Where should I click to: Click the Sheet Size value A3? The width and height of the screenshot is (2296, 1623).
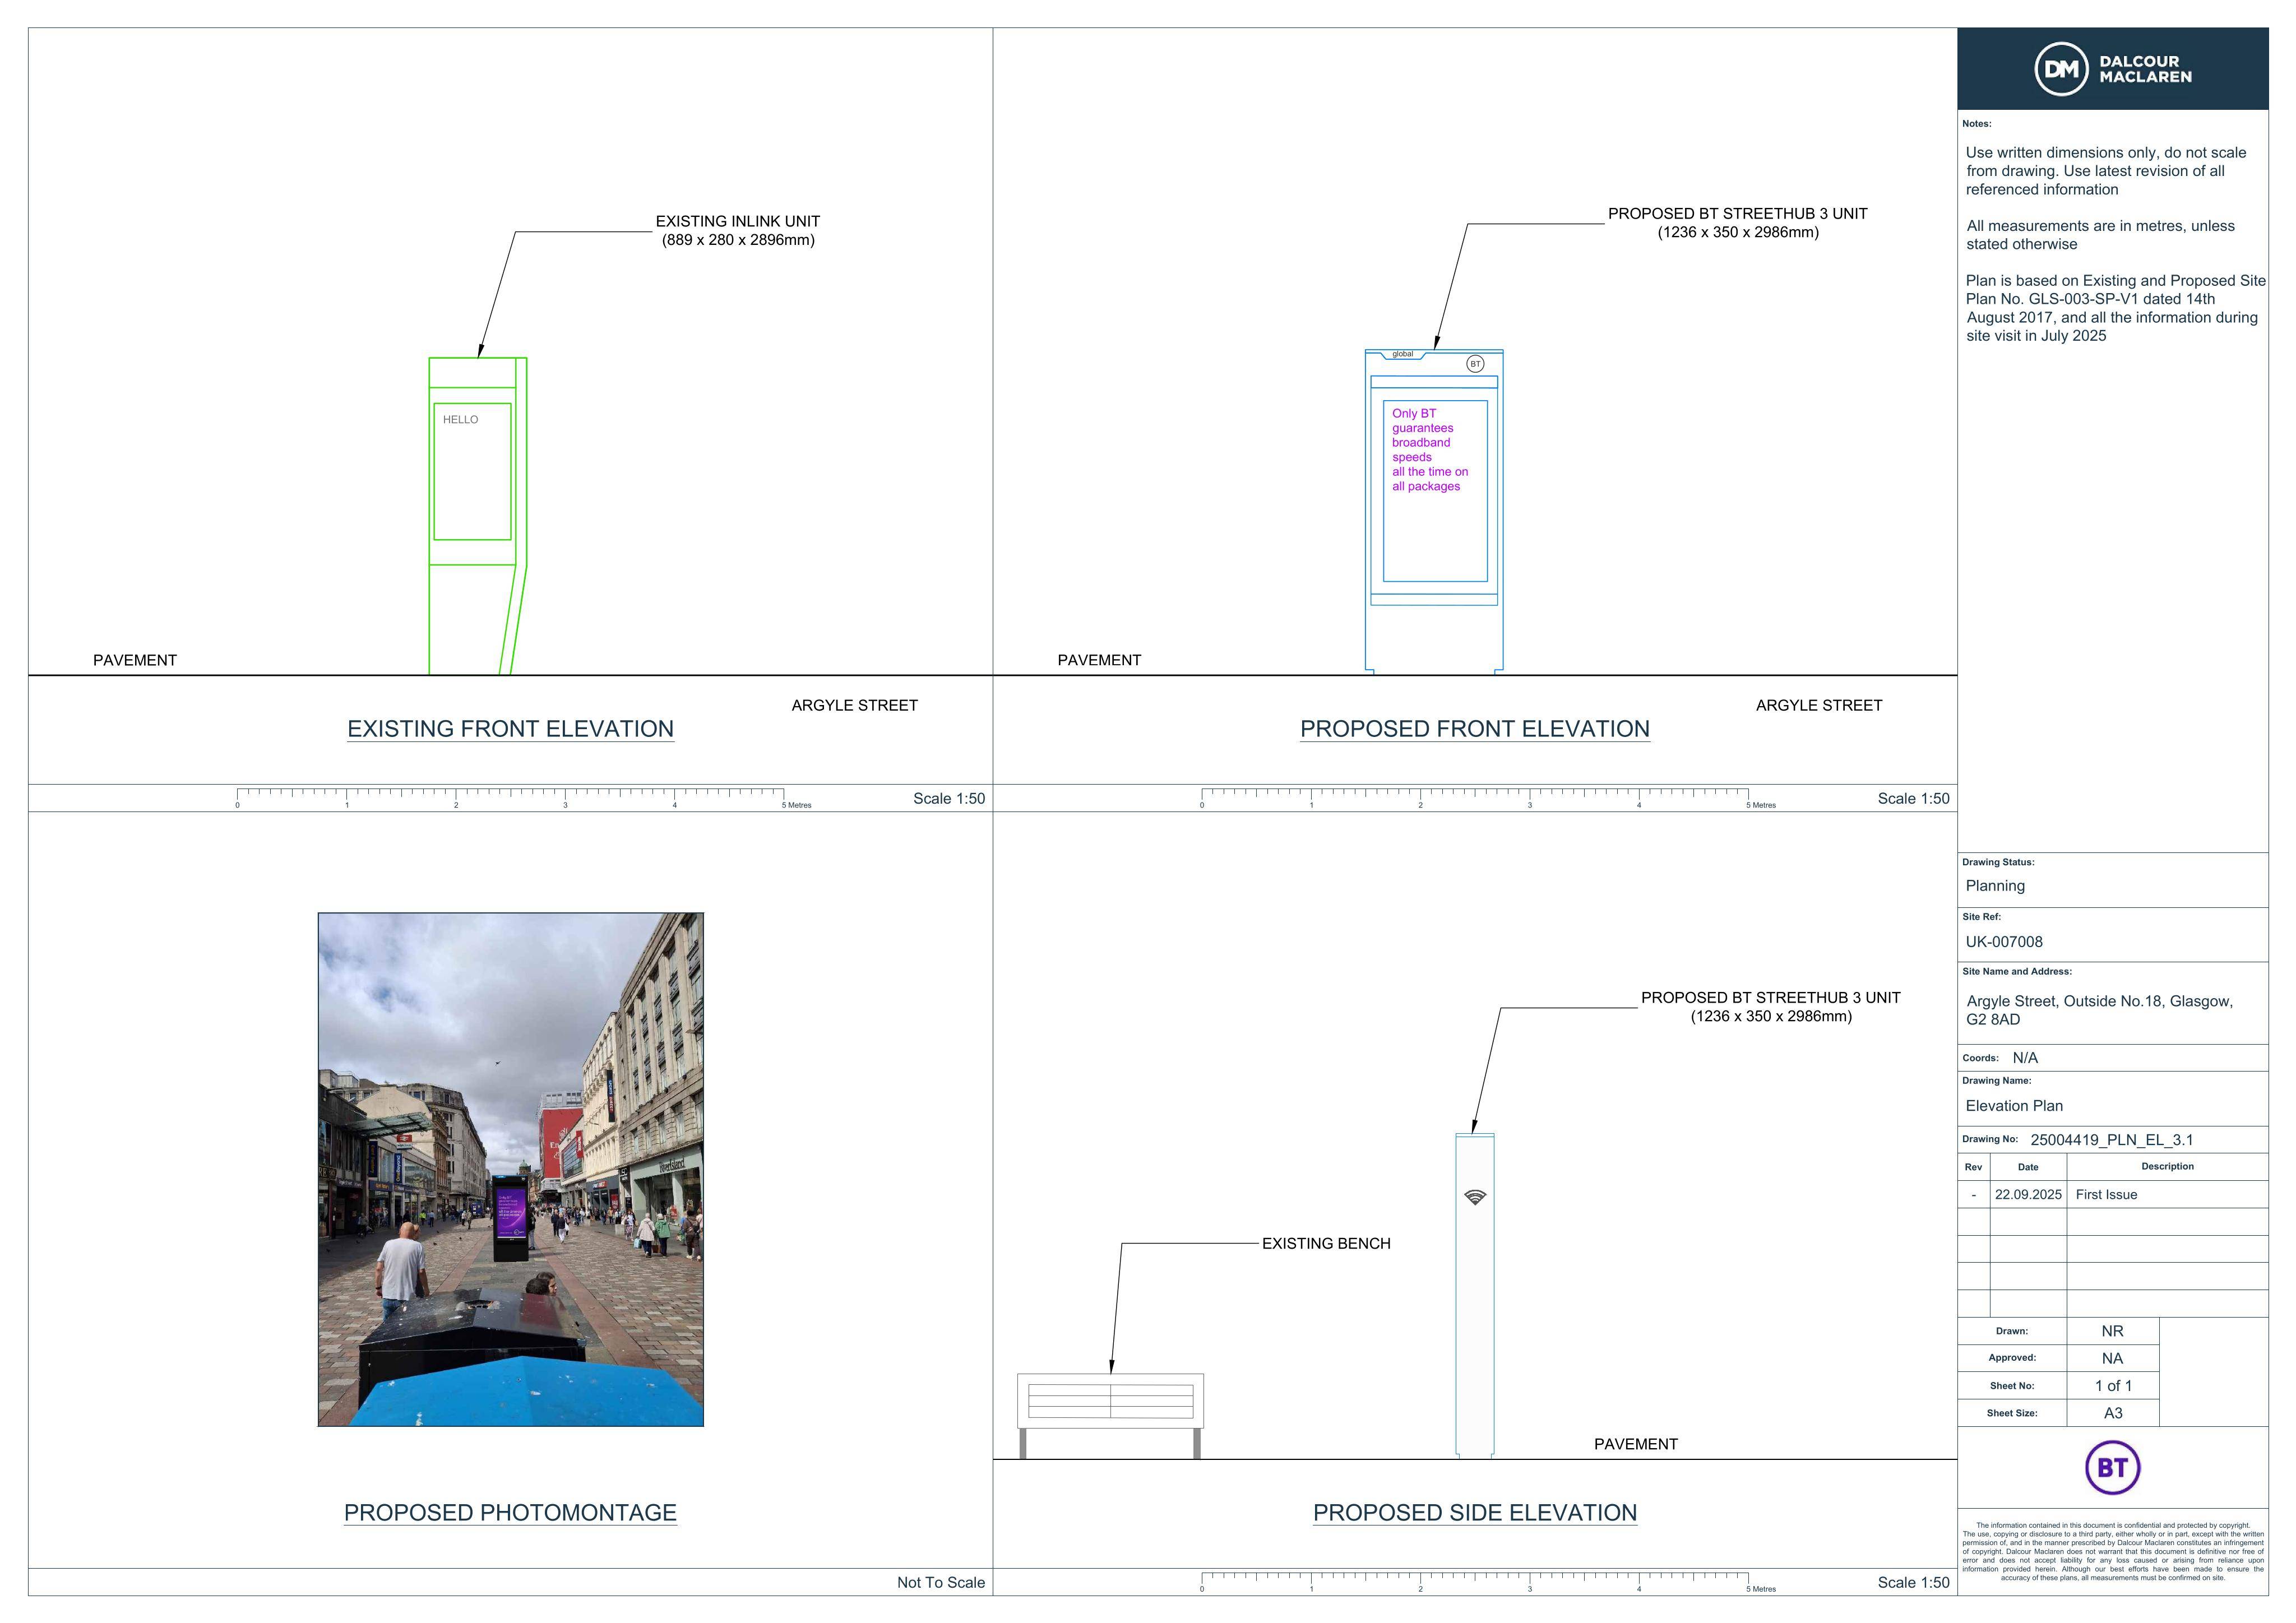(x=2113, y=1413)
